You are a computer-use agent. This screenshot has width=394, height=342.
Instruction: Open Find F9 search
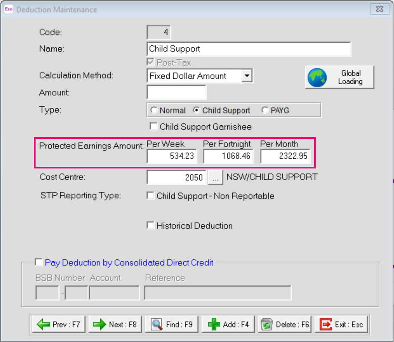[172, 325]
